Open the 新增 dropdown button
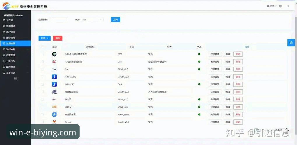 pyautogui.click(x=45, y=38)
